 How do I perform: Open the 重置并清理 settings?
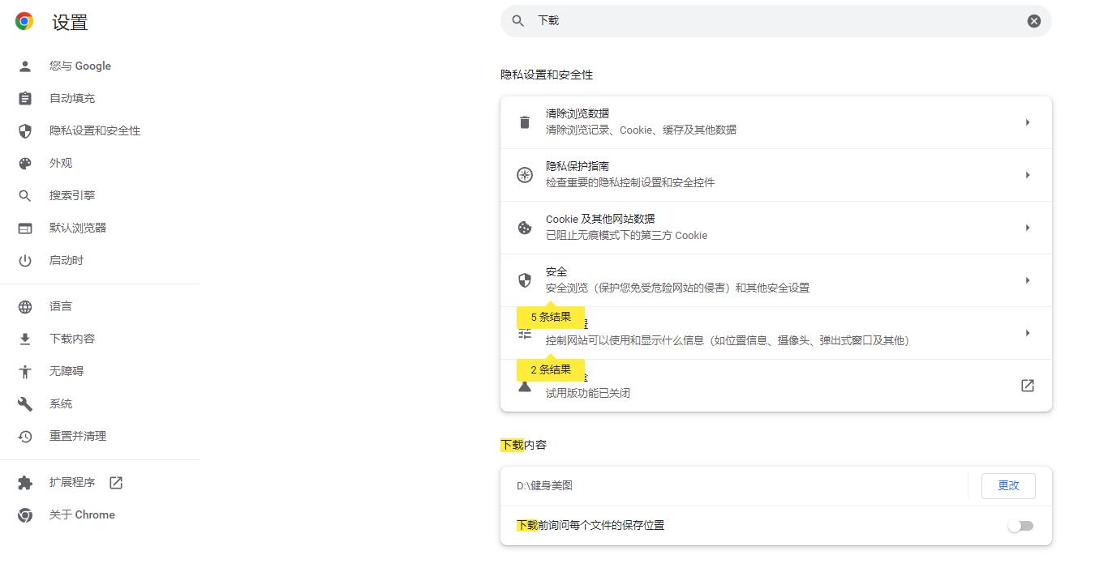(x=77, y=436)
